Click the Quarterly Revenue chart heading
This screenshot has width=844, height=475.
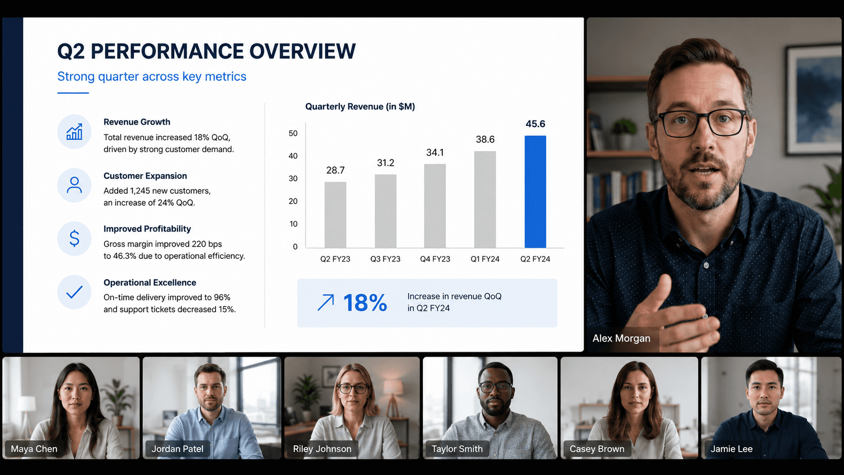pyautogui.click(x=360, y=107)
